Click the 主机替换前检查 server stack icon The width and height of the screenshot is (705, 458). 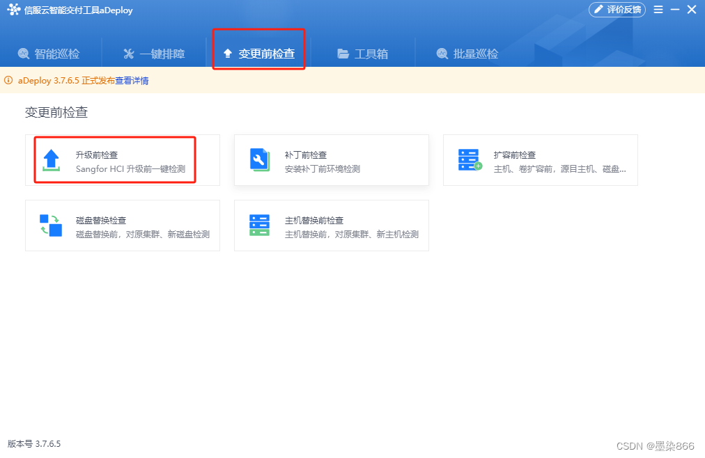(x=259, y=226)
